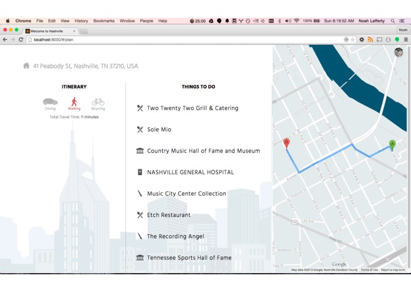The height and width of the screenshot is (292, 411).
Task: Open Music City Center Collection entry
Action: (x=187, y=193)
